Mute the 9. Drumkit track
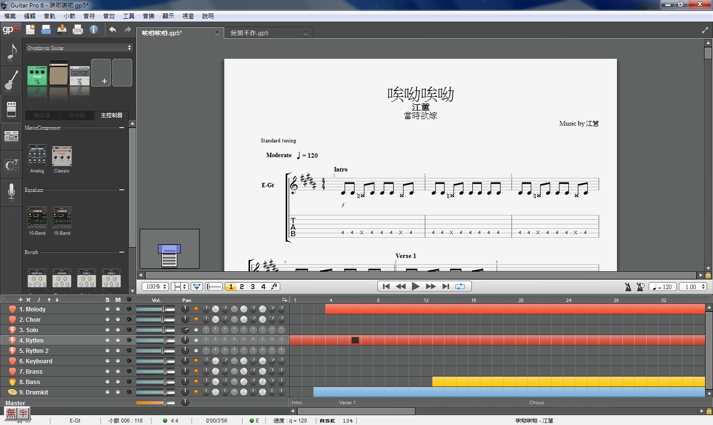The width and height of the screenshot is (713, 425). pyautogui.click(x=118, y=392)
